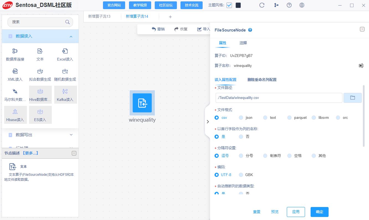Select the orc file format radio
This screenshot has height=220, width=369.
[338, 117]
